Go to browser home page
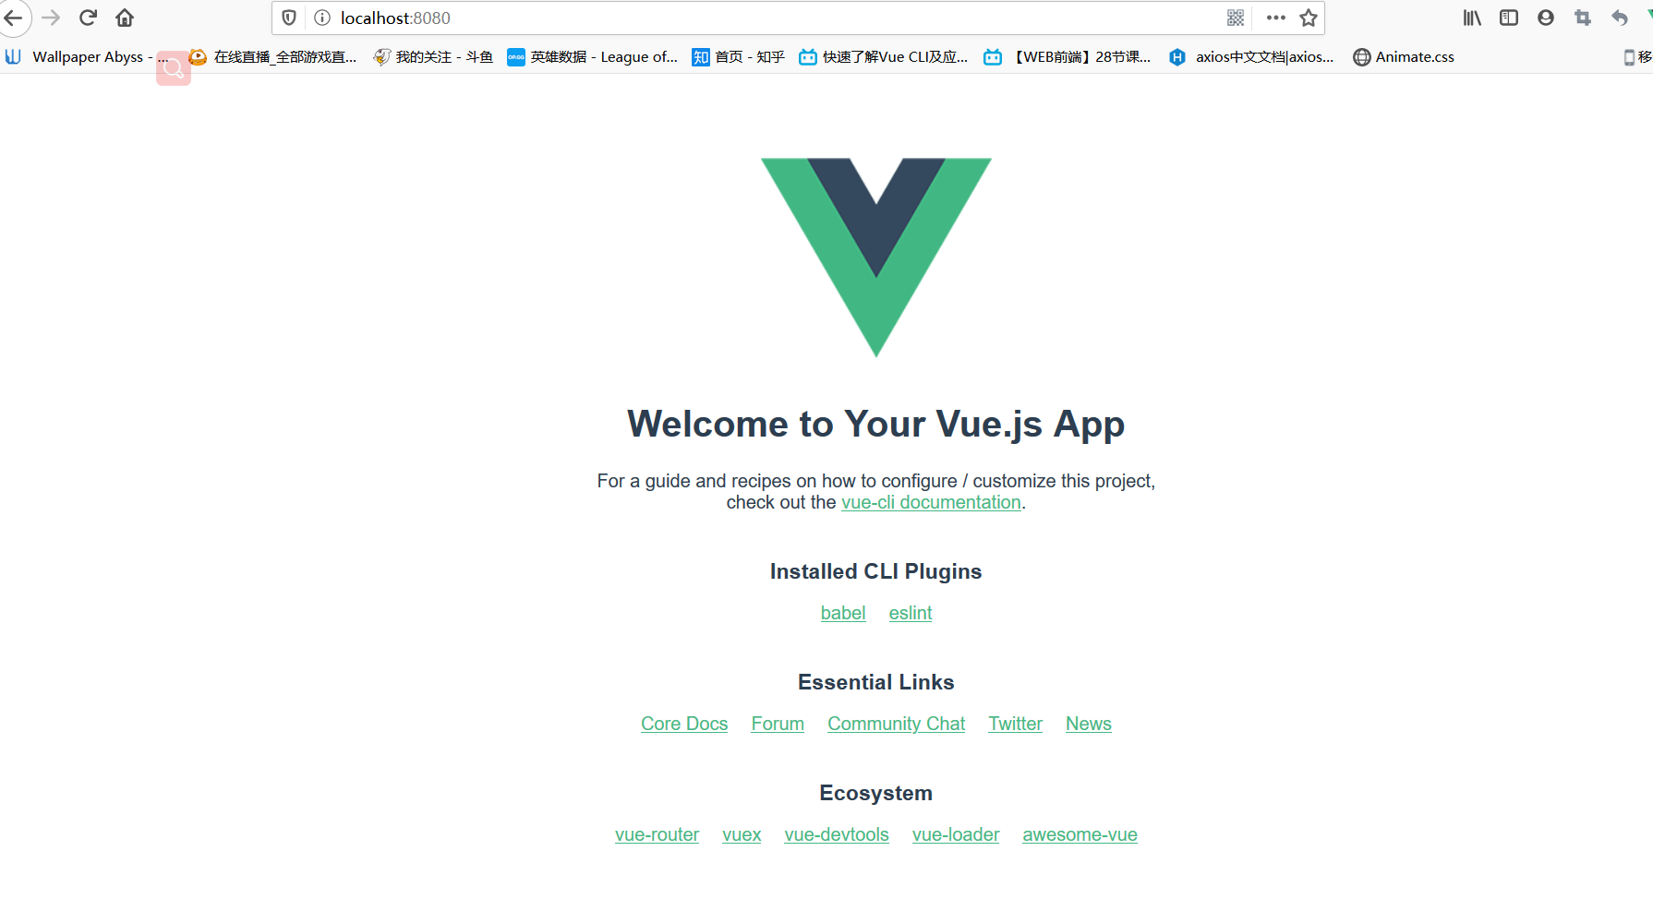 pyautogui.click(x=125, y=18)
